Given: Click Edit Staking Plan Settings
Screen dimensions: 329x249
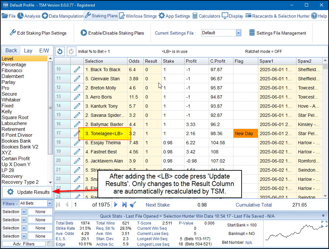Looking at the screenshot, I should [x=38, y=33].
